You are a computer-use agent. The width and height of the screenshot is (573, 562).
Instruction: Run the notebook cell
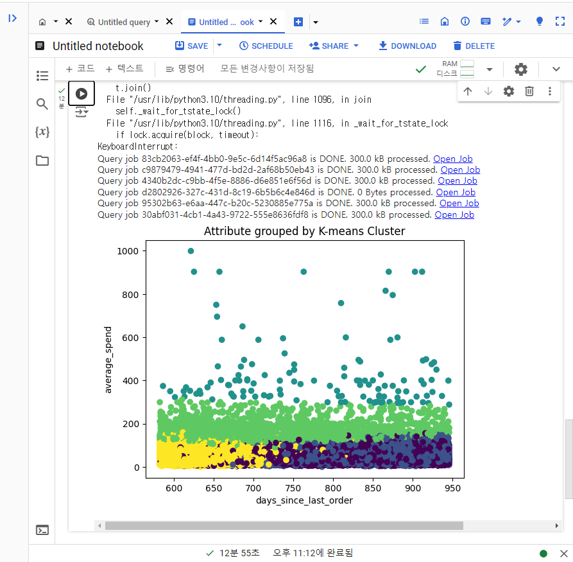[81, 94]
